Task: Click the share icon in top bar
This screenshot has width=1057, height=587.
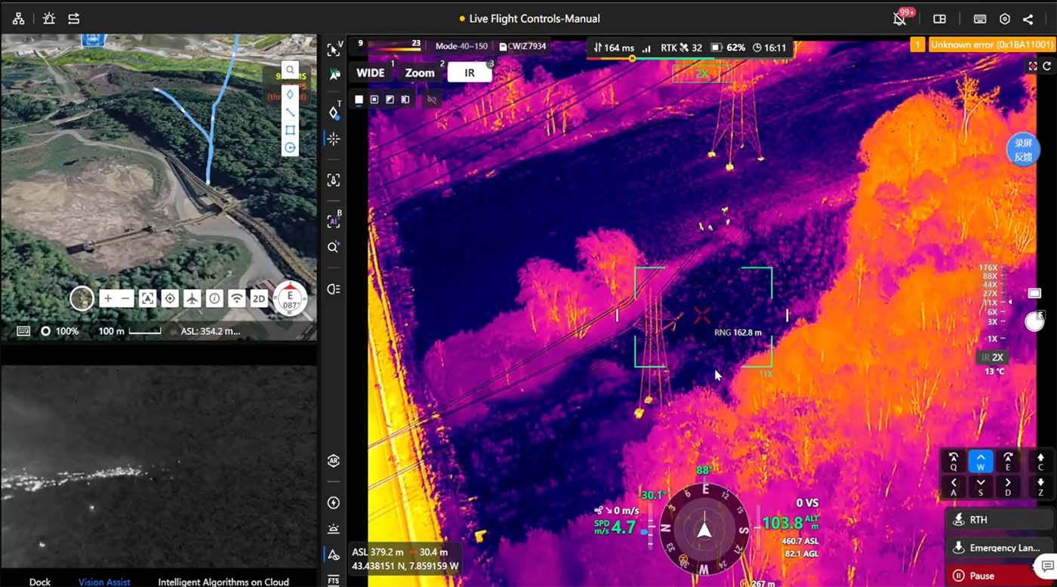Action: [1028, 19]
